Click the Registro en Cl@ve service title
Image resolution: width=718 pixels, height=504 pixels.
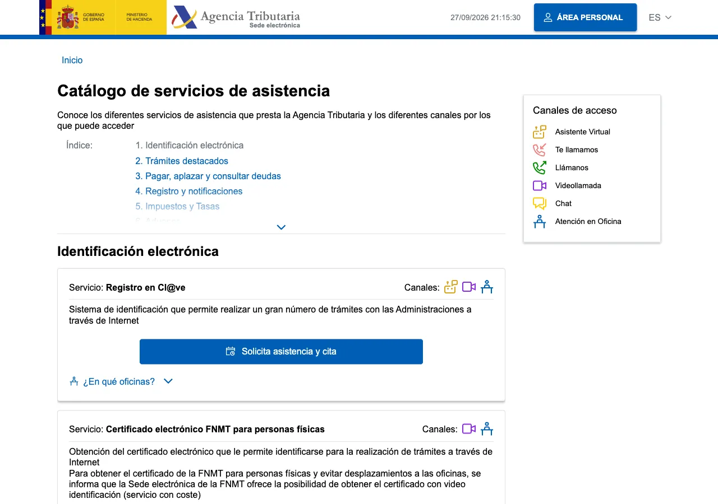(x=146, y=288)
